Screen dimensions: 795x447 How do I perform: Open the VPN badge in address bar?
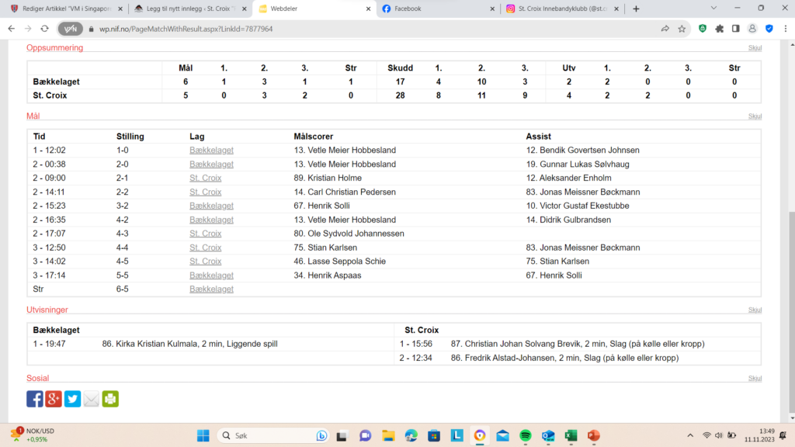[71, 29]
